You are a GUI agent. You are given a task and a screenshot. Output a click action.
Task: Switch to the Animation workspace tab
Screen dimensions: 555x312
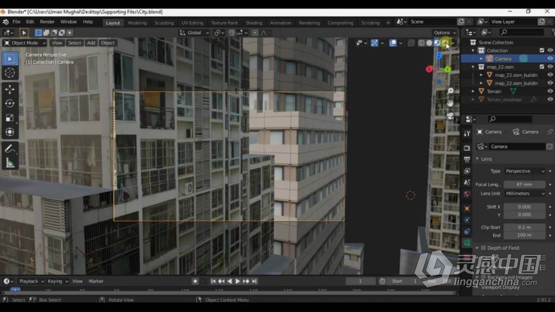pyautogui.click(x=280, y=23)
